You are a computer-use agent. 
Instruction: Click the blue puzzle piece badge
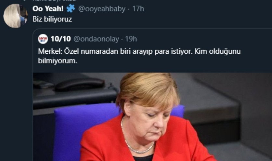click(71, 8)
